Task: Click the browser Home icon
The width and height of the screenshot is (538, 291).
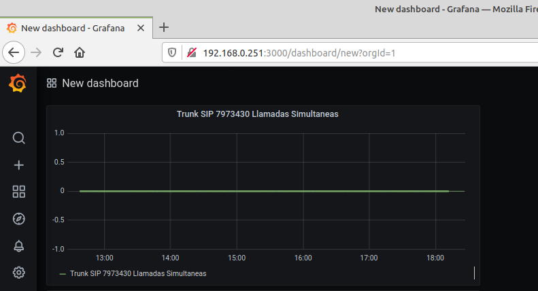Action: 80,52
